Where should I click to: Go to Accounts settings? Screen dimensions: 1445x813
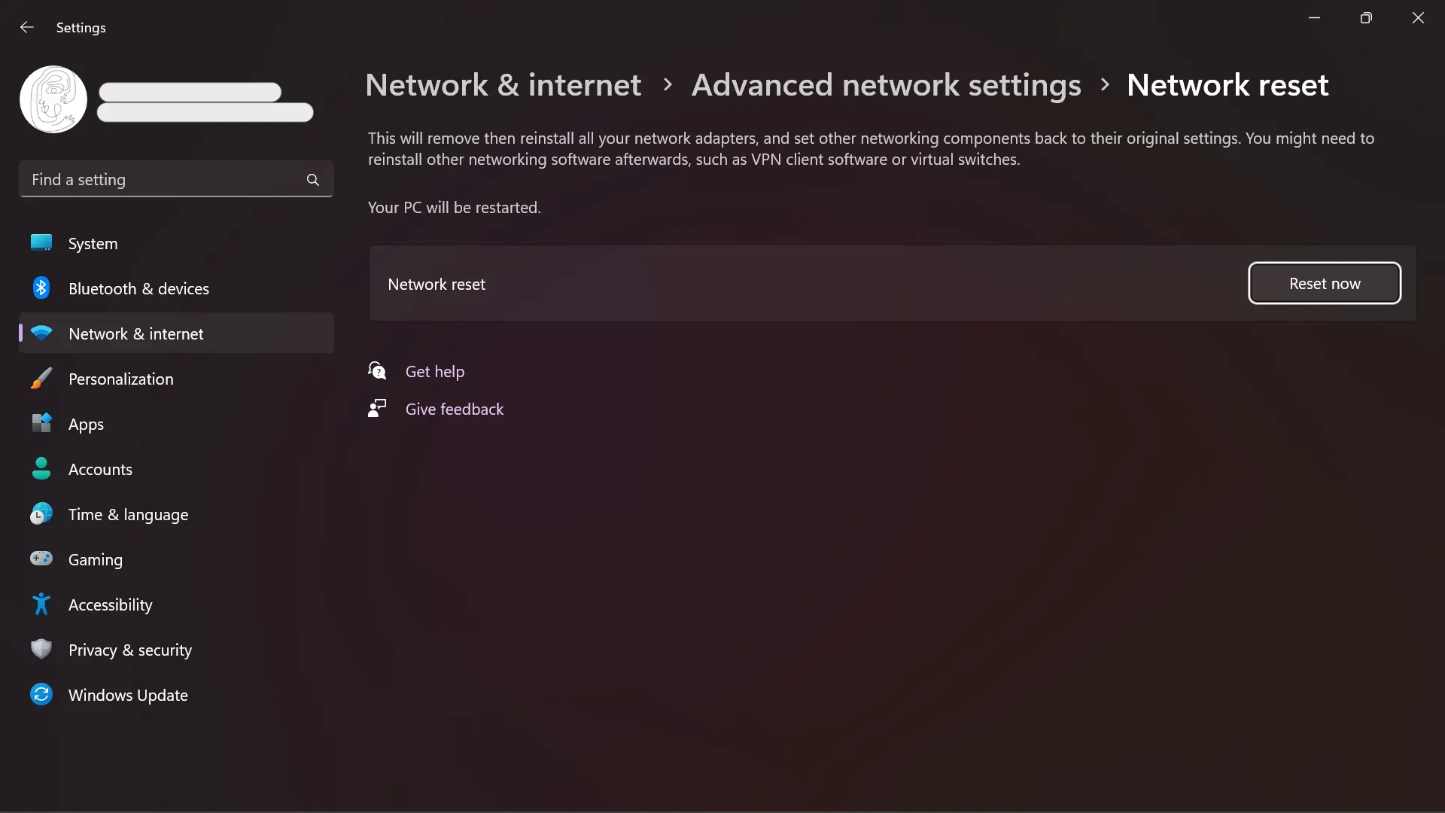[100, 470]
